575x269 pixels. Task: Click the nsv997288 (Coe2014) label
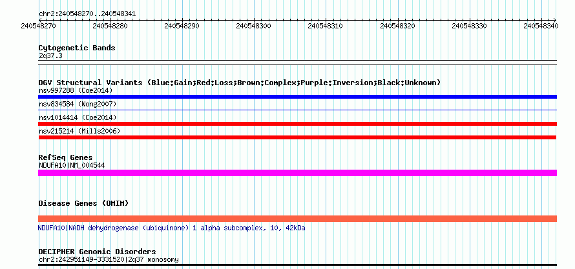[x=75, y=90]
